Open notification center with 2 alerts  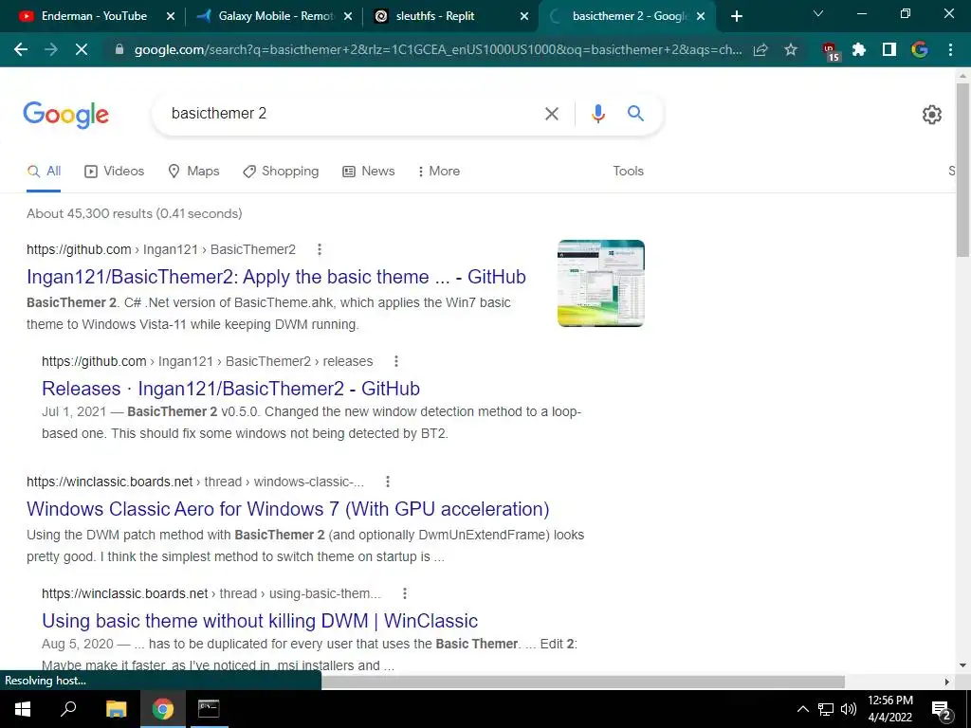(942, 711)
